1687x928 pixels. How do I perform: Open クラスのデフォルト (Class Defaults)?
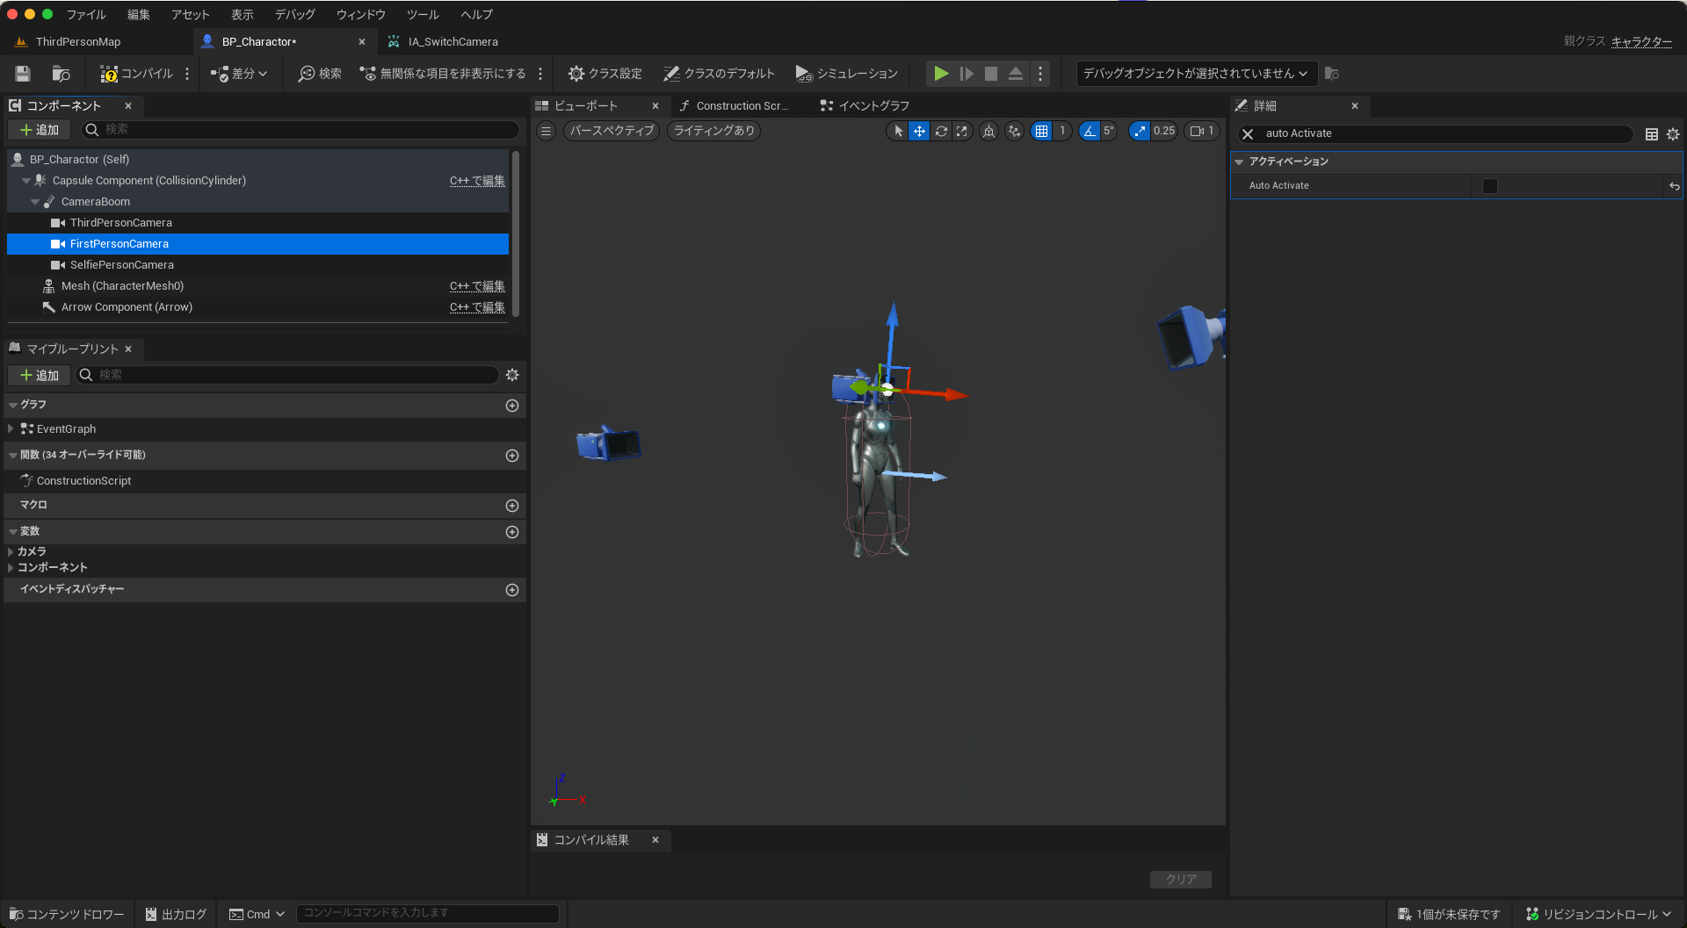click(x=719, y=74)
